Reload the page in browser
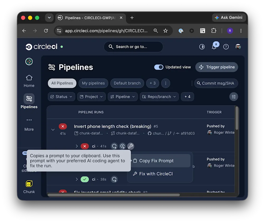Screen dimensions: 265x223 click(x=46, y=31)
